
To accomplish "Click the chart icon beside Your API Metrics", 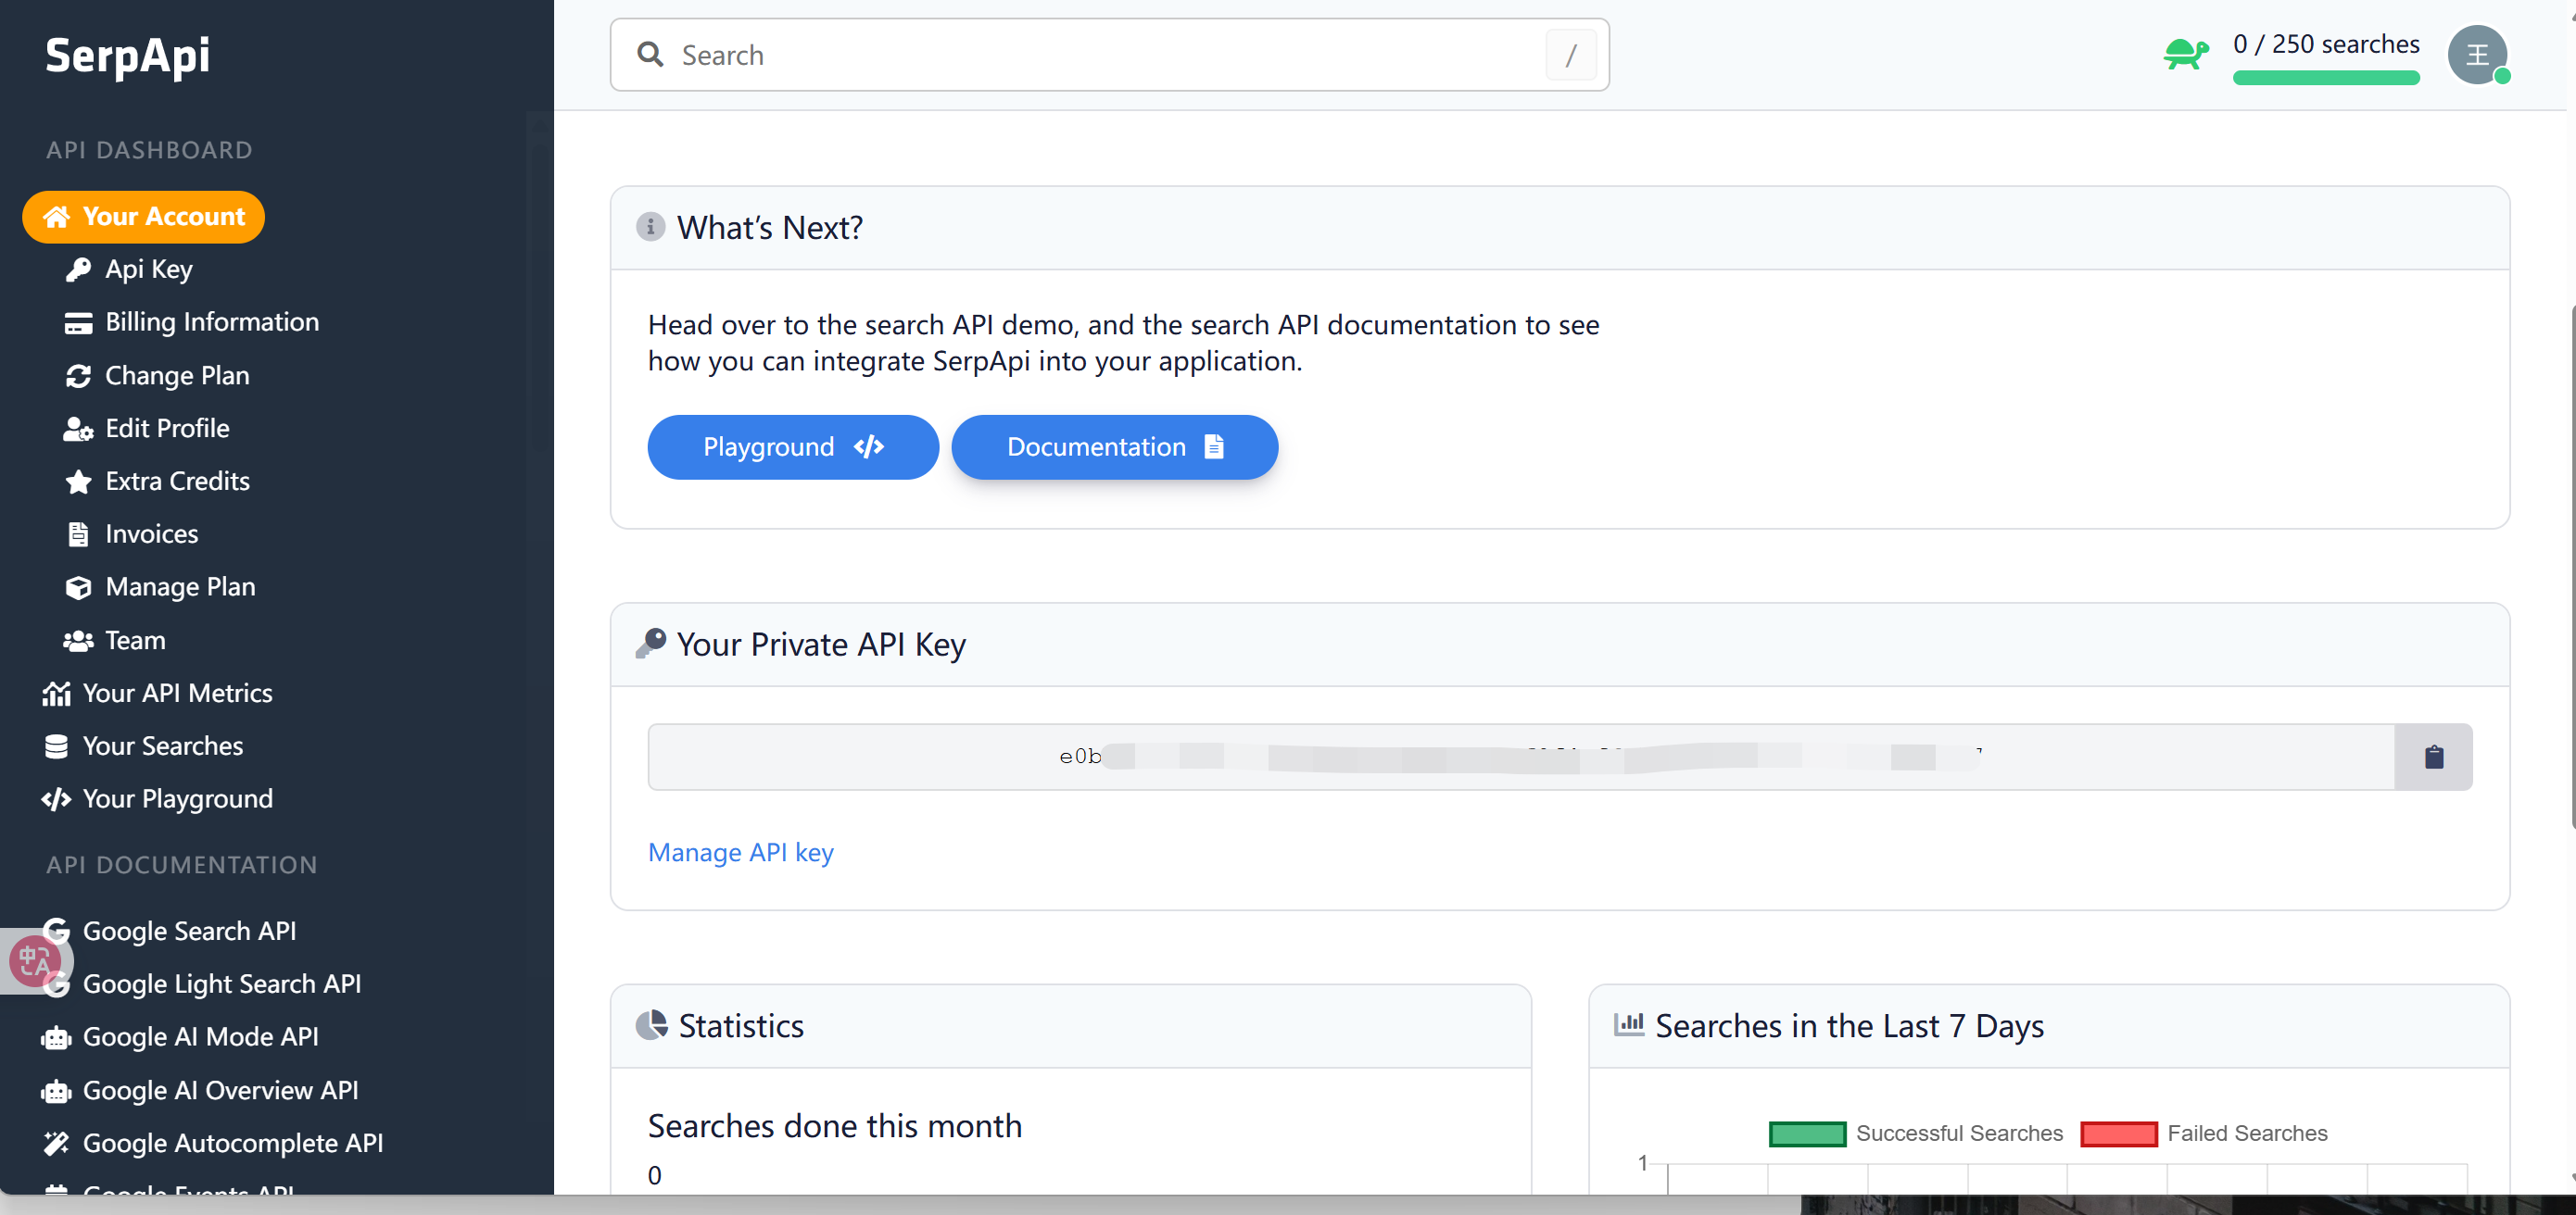I will [x=57, y=693].
